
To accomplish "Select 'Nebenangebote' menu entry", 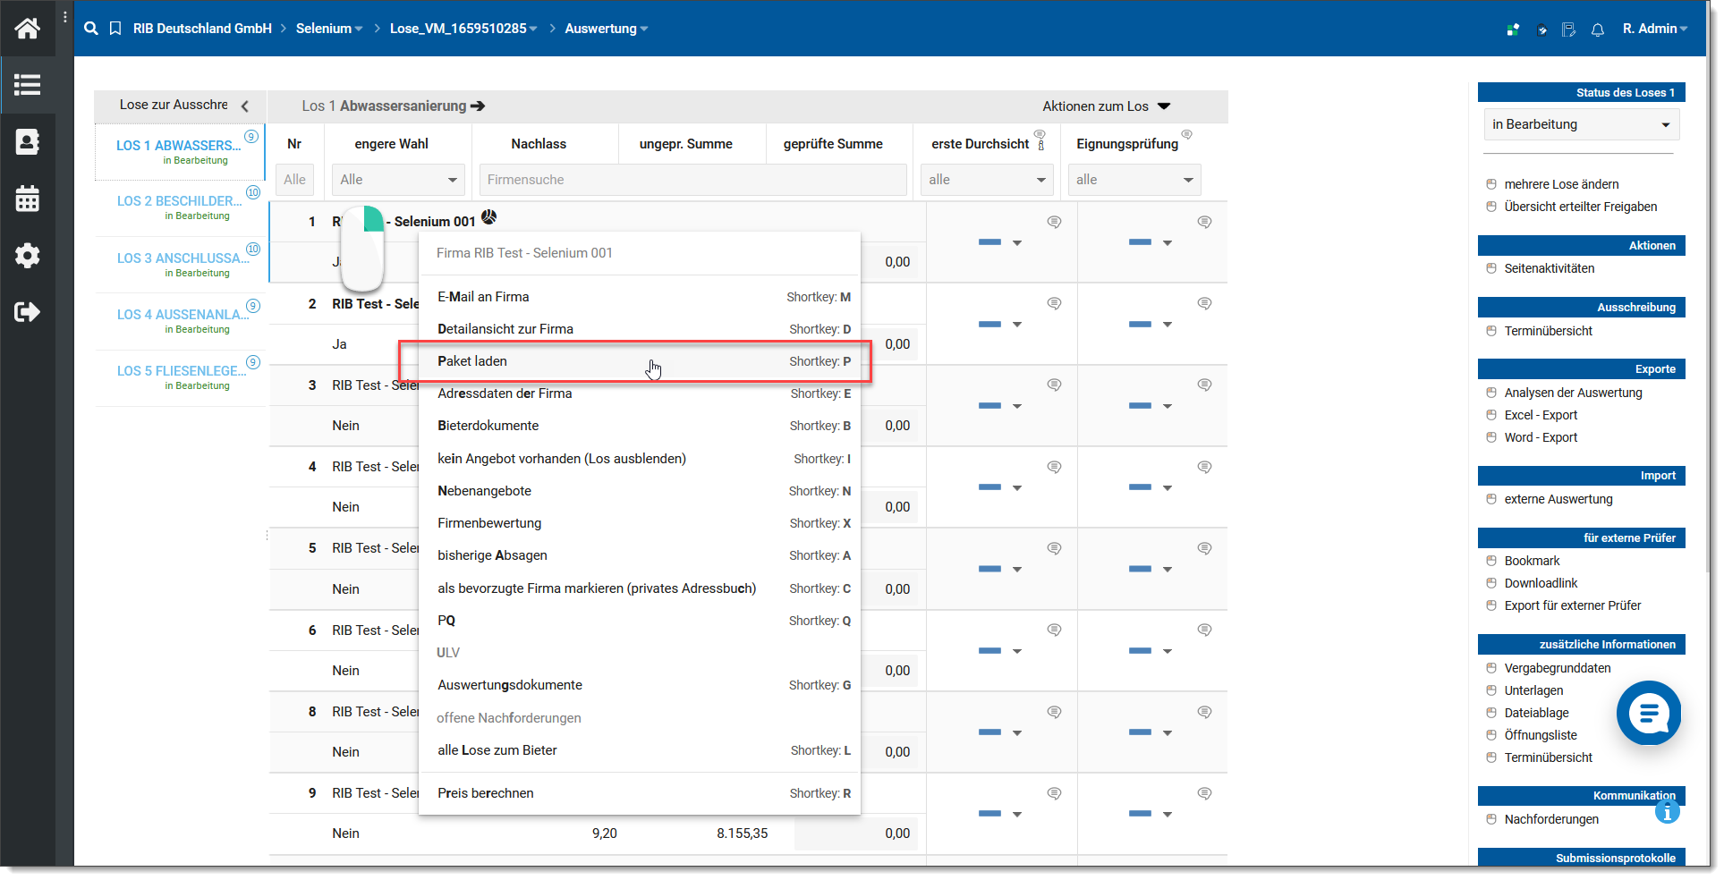I will tap(640, 491).
